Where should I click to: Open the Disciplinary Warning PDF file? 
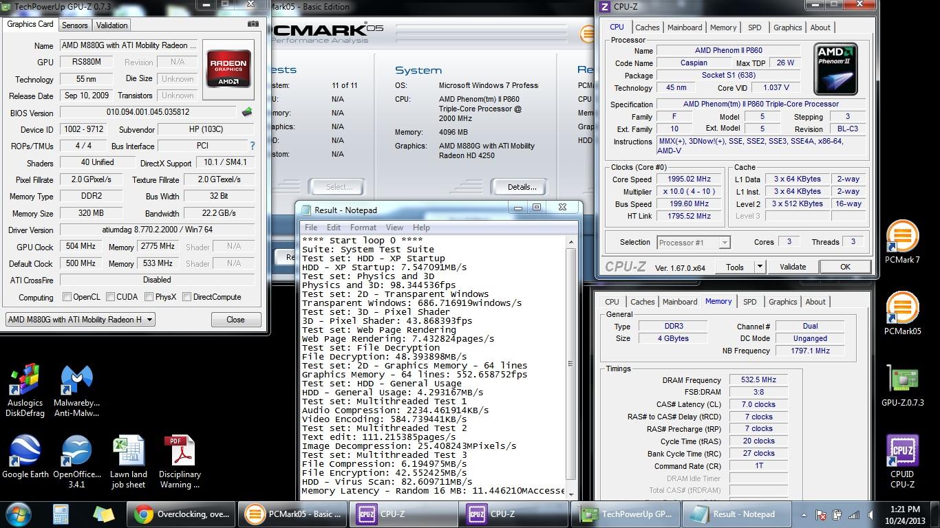(x=180, y=461)
